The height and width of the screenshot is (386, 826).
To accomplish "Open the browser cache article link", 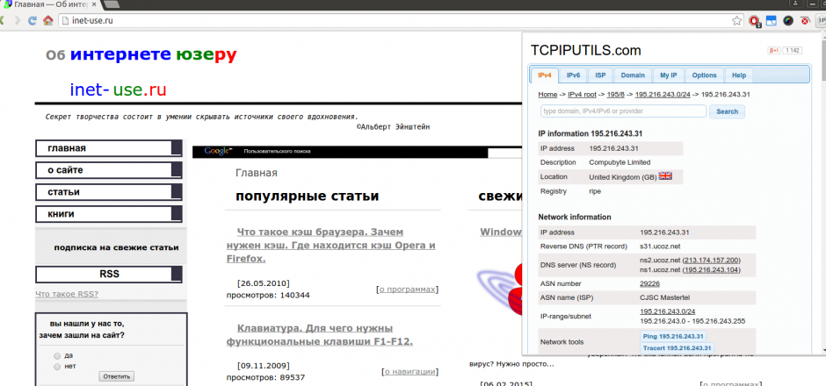I will (330, 245).
